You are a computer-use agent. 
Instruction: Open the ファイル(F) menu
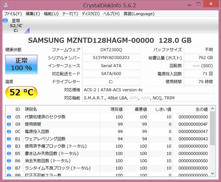click(x=13, y=14)
